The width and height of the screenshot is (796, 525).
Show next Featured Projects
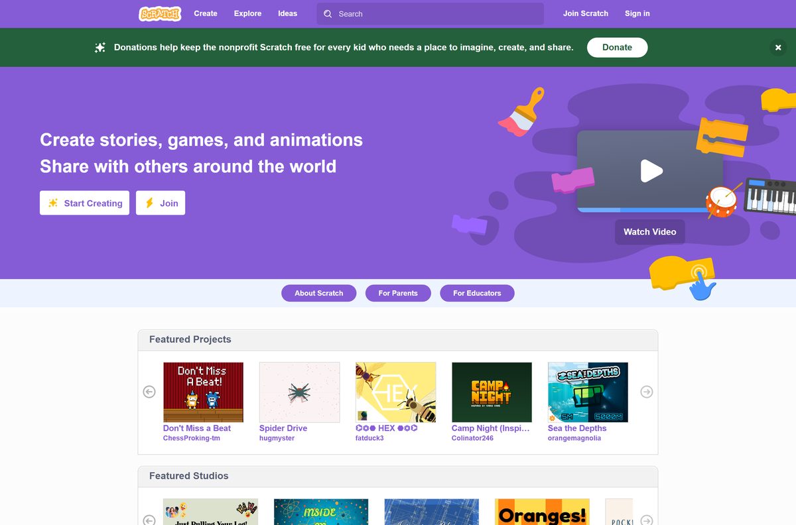point(647,392)
